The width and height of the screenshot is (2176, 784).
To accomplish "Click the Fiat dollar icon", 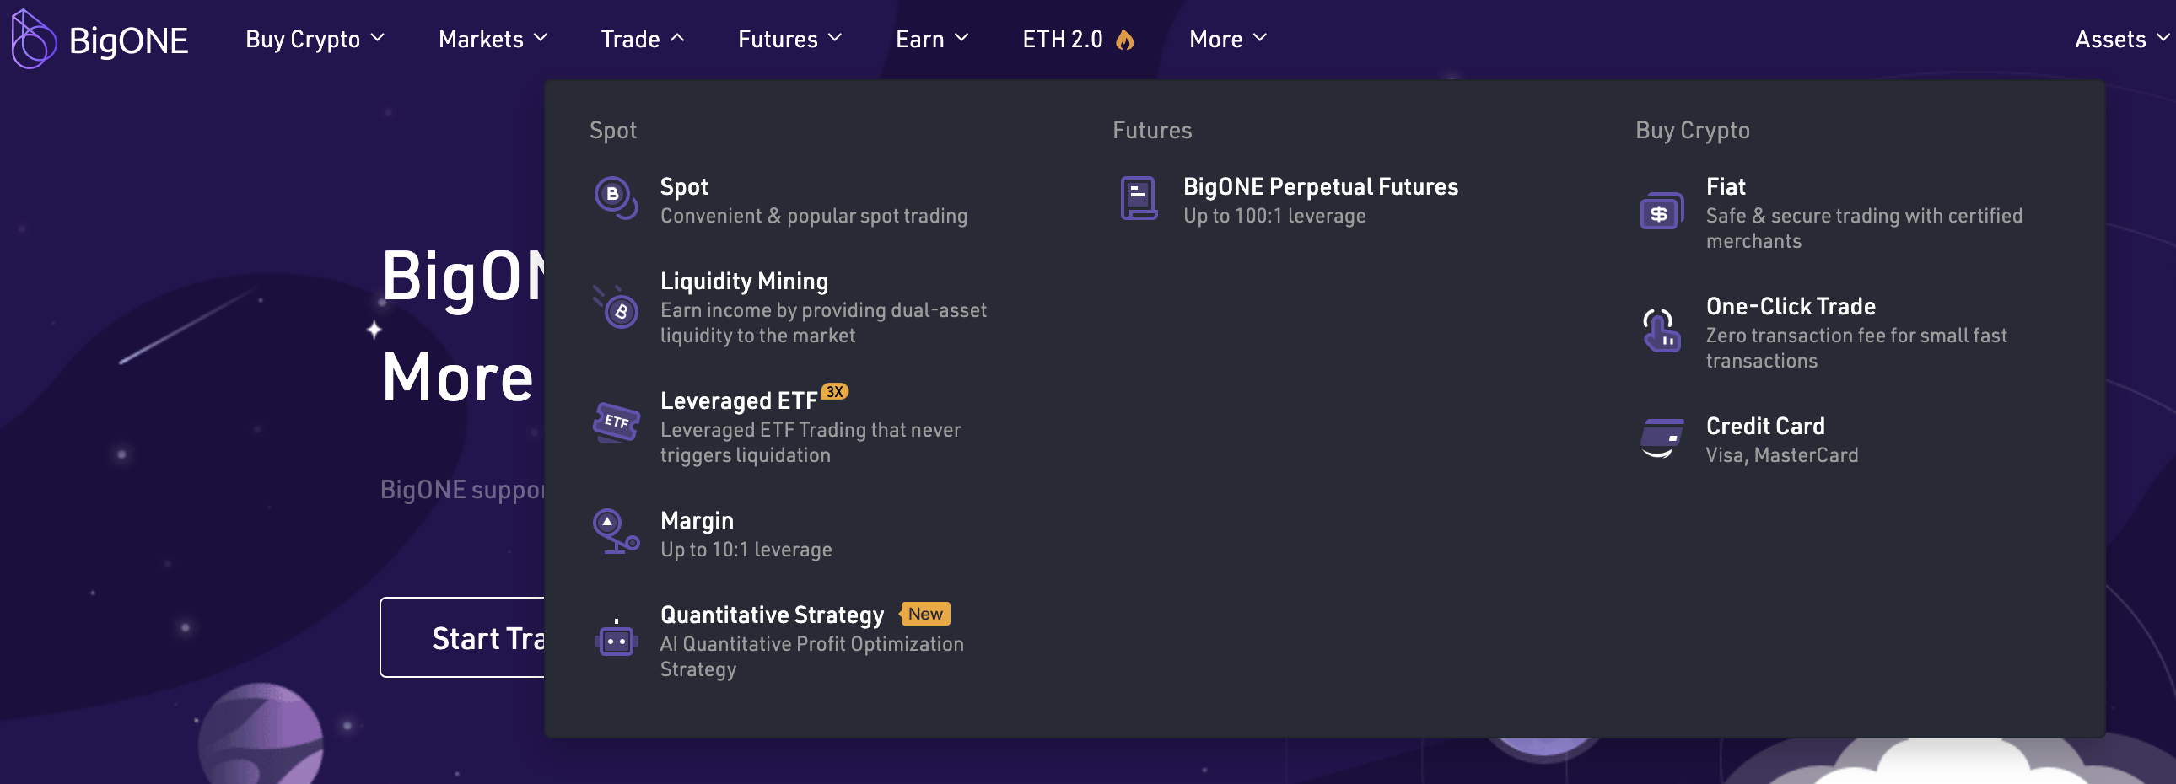I will pos(1661,211).
